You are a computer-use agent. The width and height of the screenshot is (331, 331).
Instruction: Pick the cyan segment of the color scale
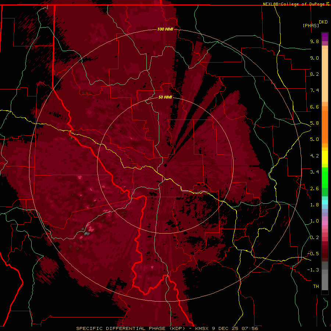[325, 202]
